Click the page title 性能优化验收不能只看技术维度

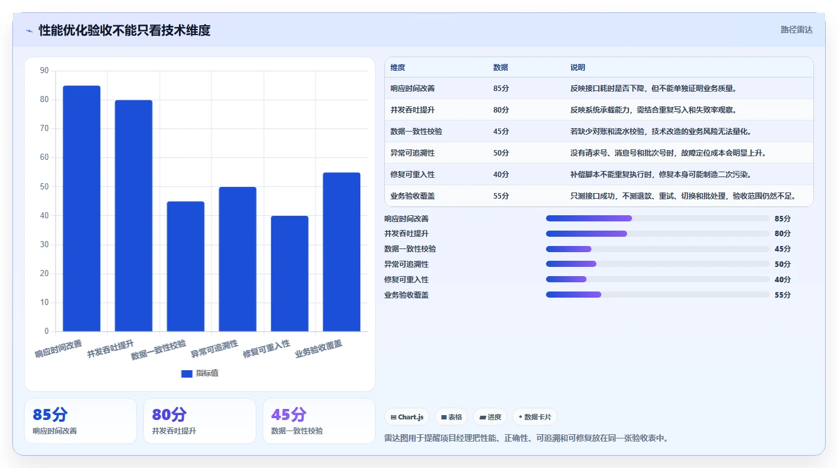tap(125, 30)
